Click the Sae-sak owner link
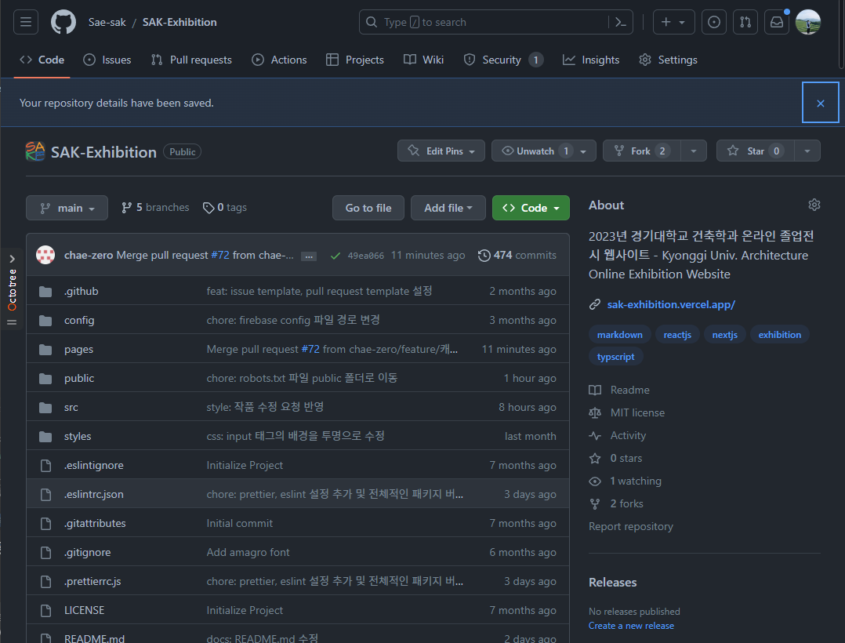Viewport: 845px width, 643px height. (107, 22)
